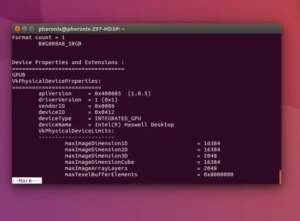Click the 16384 value for maxImageDimension2D

212,149
